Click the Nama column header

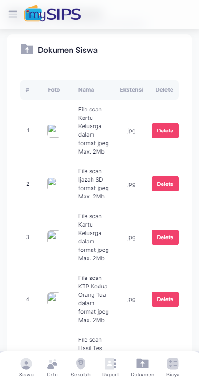(x=86, y=90)
